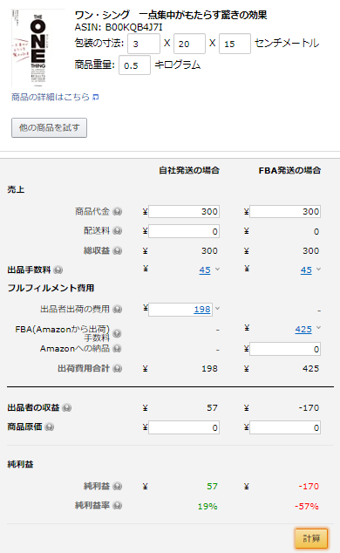
Task: Click 商品代金 field for 自社発送
Action: coord(184,212)
